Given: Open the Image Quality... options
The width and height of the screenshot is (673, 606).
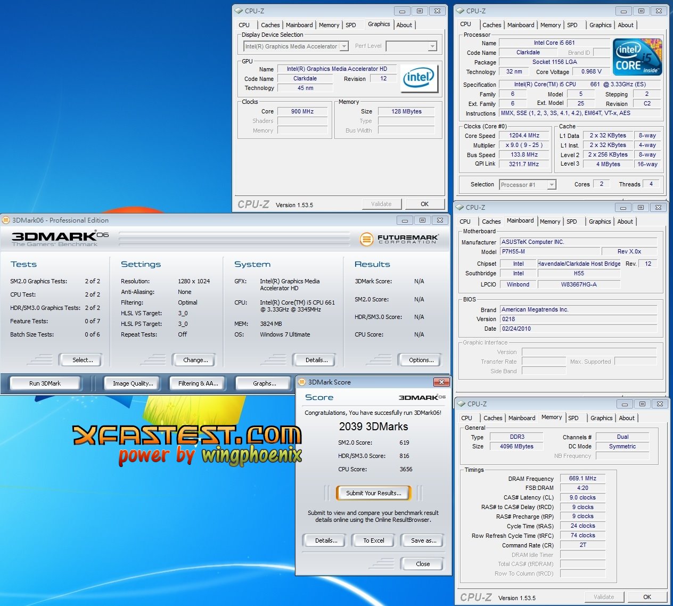Looking at the screenshot, I should click(133, 383).
